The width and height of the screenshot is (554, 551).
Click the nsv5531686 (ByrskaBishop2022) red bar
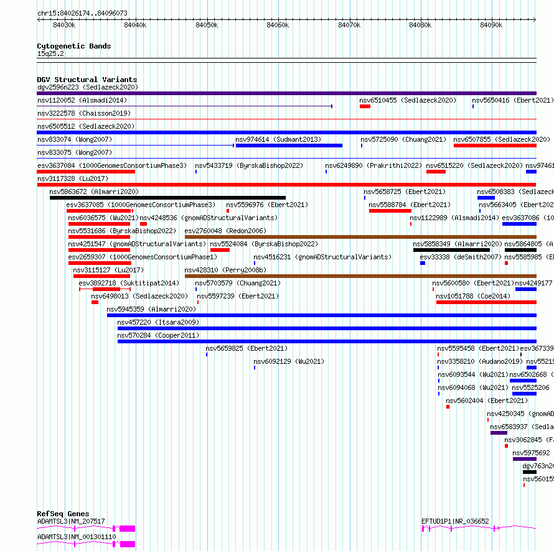(x=99, y=237)
